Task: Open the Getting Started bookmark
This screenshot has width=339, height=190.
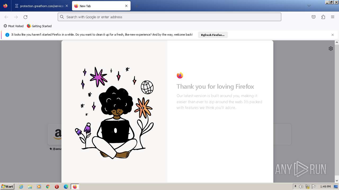Action: [x=39, y=26]
